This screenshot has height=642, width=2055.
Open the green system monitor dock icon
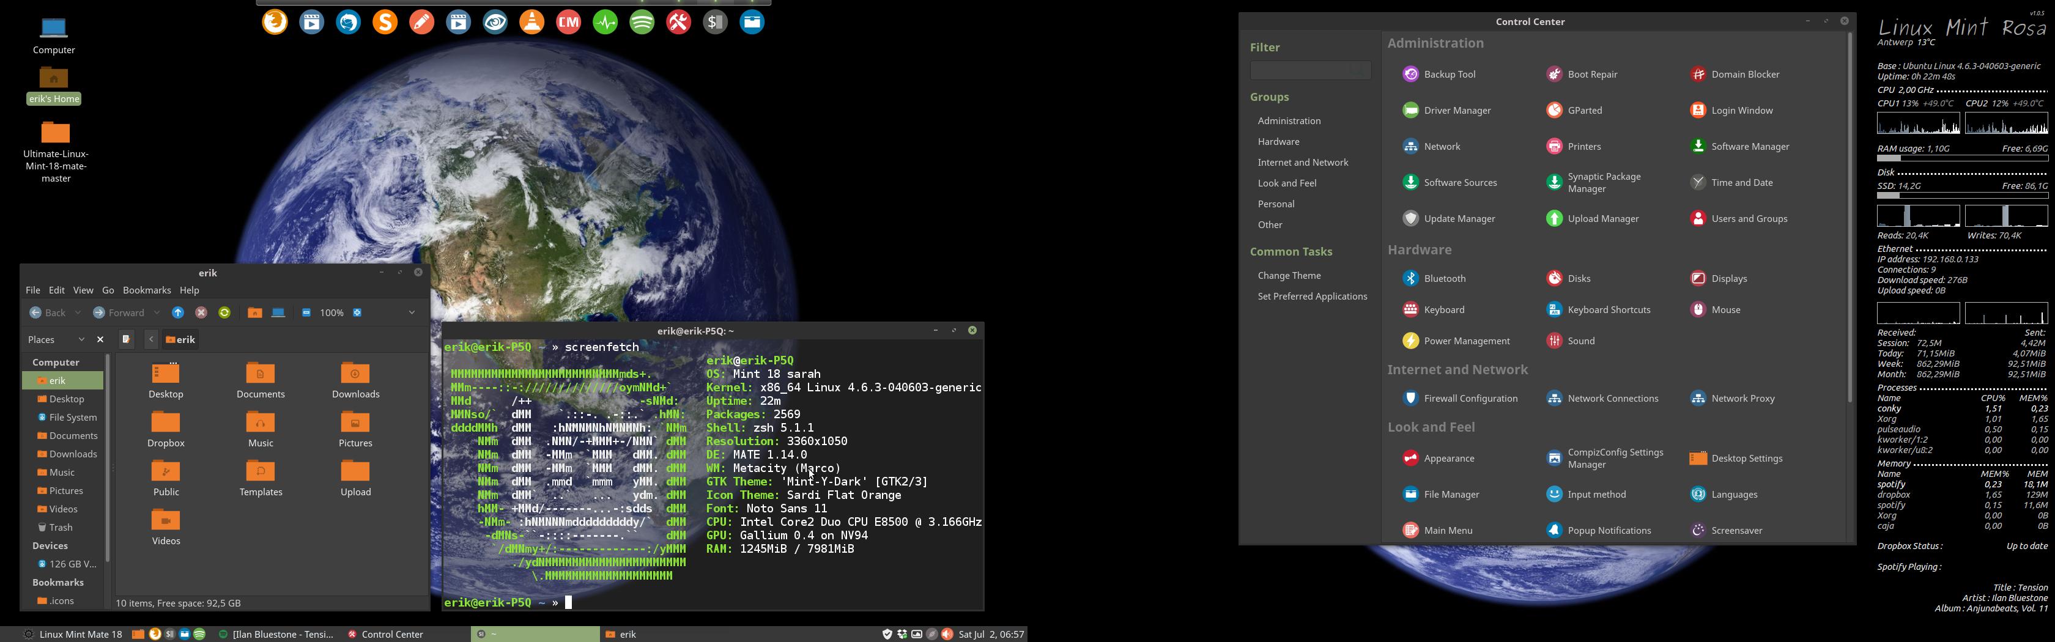[605, 23]
